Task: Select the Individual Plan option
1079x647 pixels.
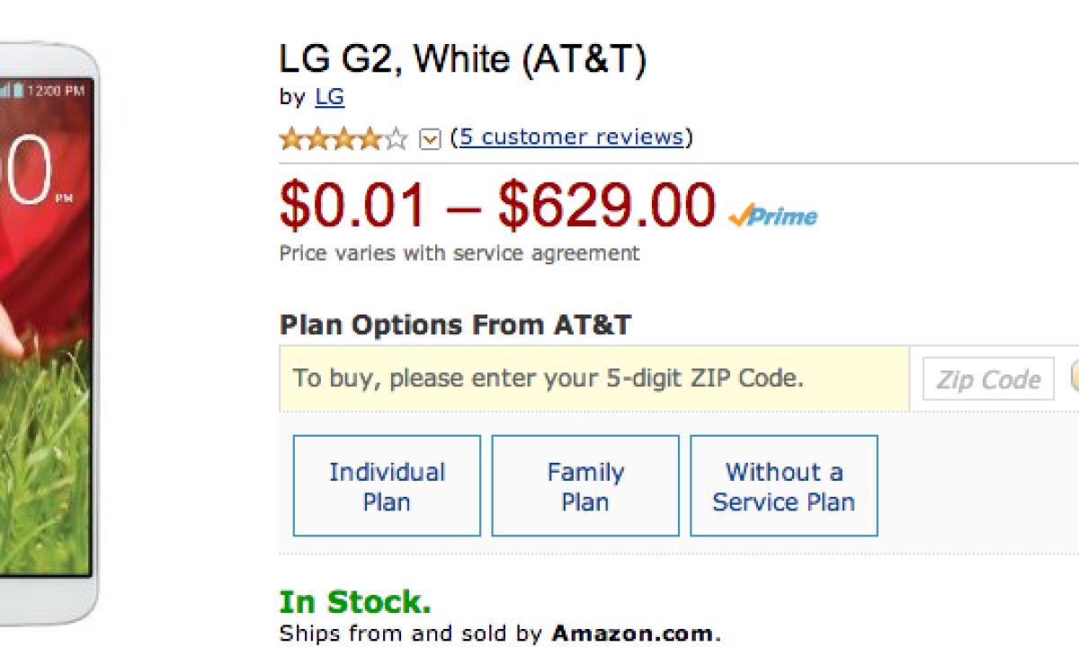Action: coord(387,486)
